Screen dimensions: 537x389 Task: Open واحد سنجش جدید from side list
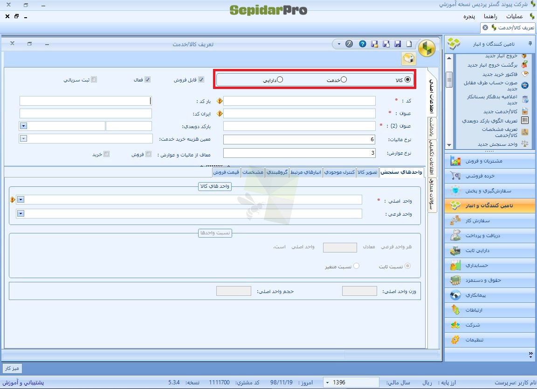click(x=498, y=144)
